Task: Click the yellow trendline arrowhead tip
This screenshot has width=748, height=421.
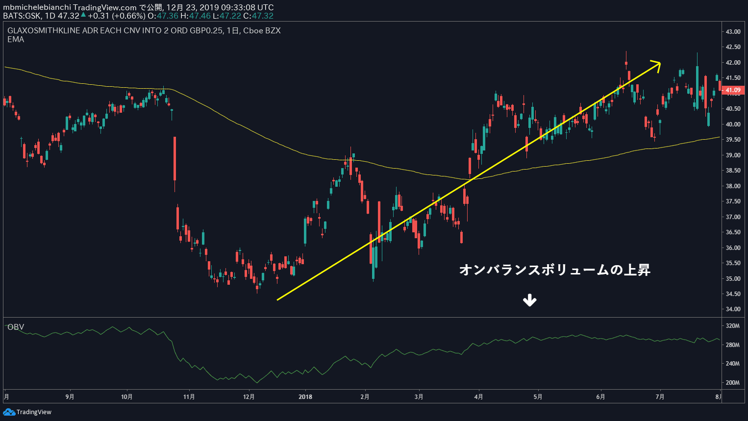Action: click(x=660, y=63)
